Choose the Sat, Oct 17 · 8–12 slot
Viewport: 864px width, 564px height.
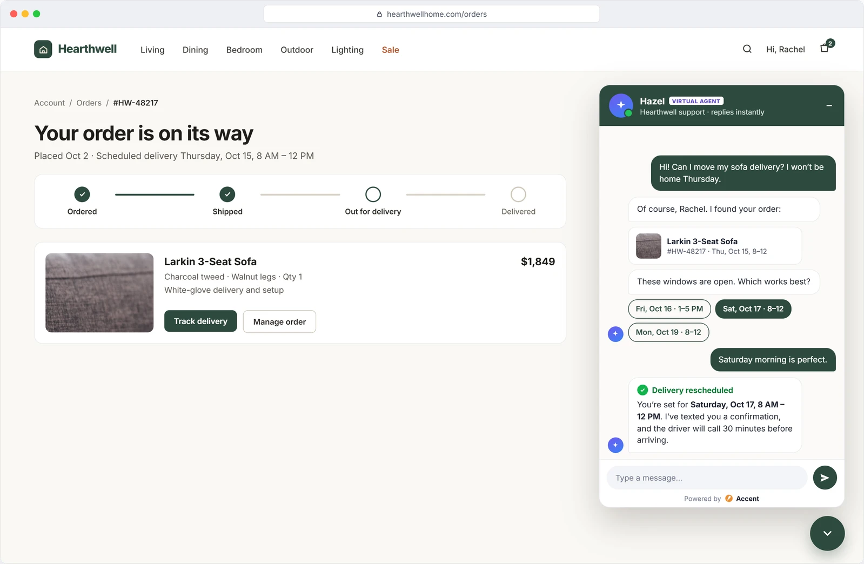[753, 309]
